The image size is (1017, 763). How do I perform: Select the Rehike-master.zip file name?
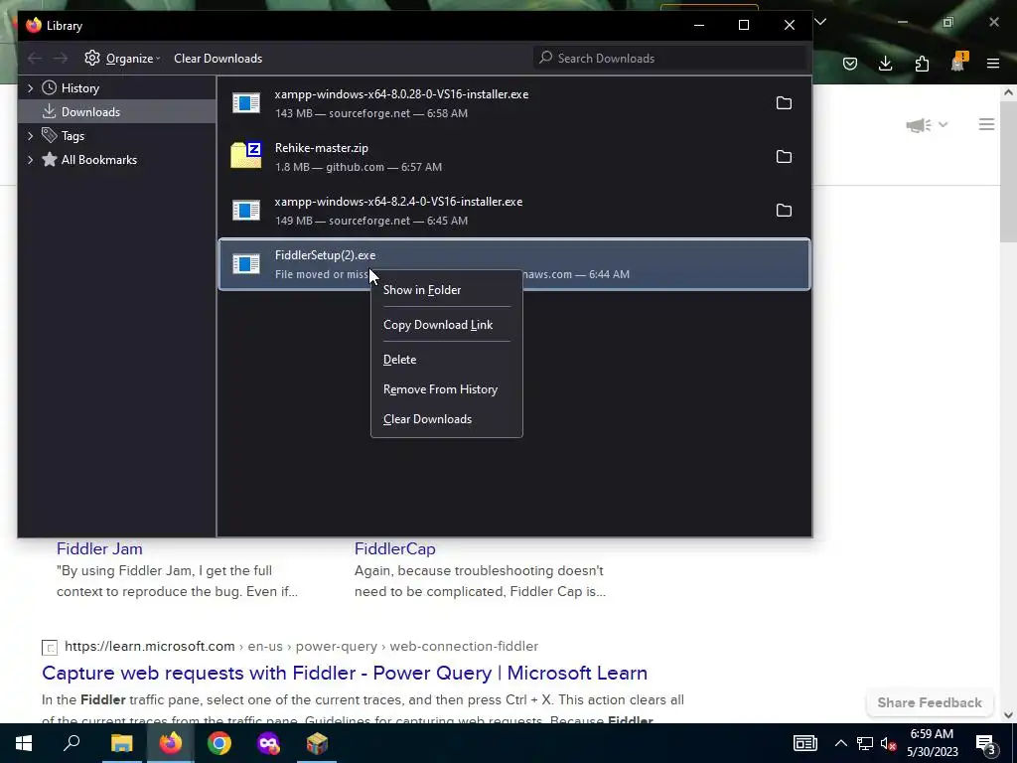(x=322, y=148)
